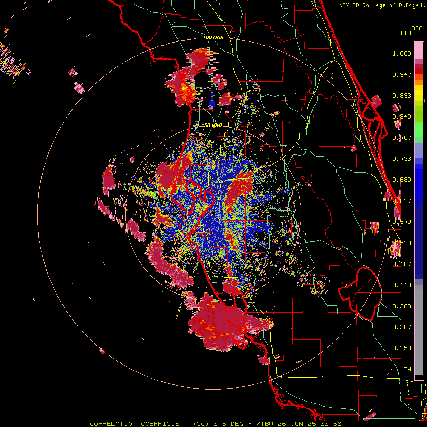This screenshot has width=427, height=427.
Task: Click the 0.893 scale value
Action: pos(402,95)
